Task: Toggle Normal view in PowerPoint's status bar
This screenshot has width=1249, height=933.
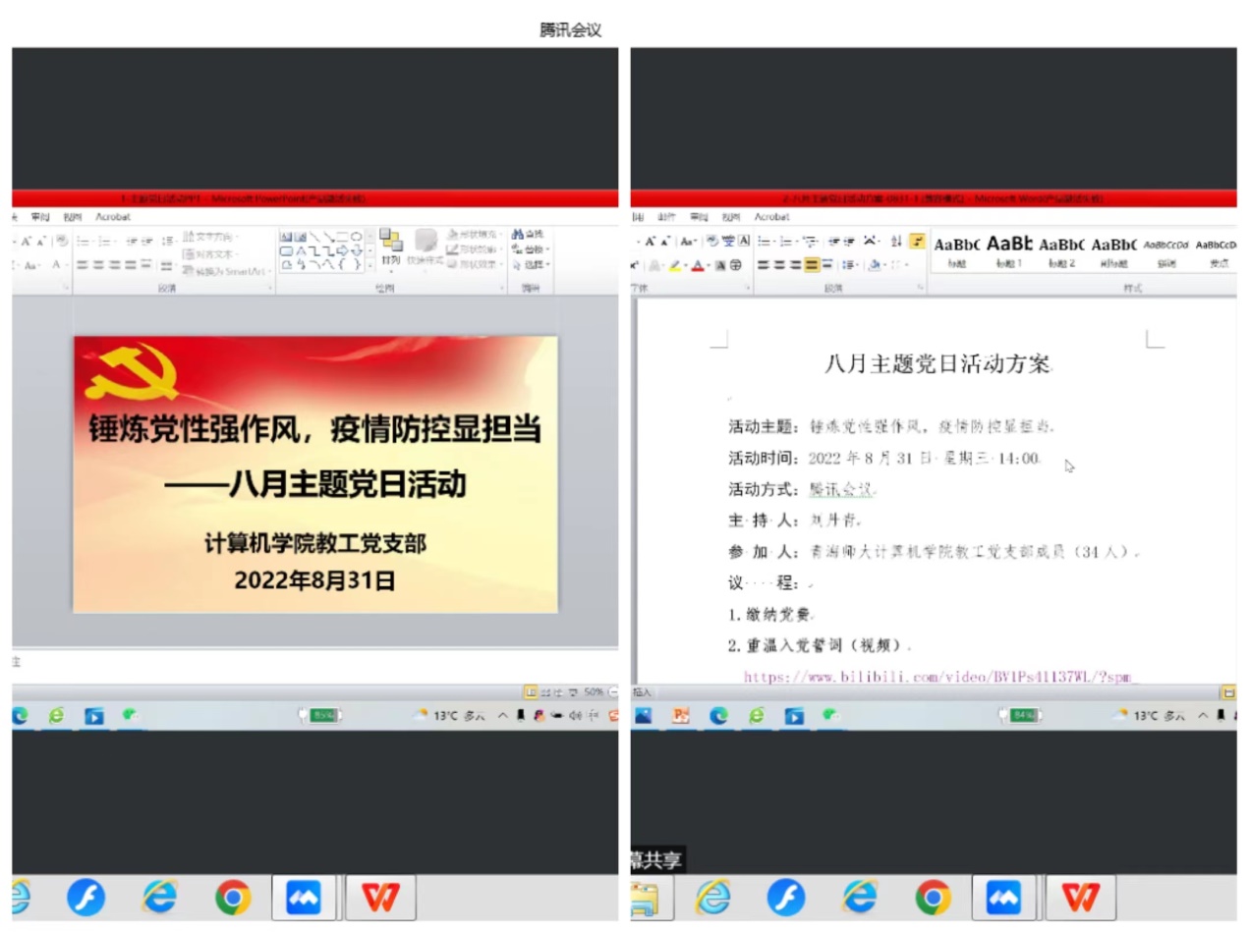Action: [x=531, y=691]
